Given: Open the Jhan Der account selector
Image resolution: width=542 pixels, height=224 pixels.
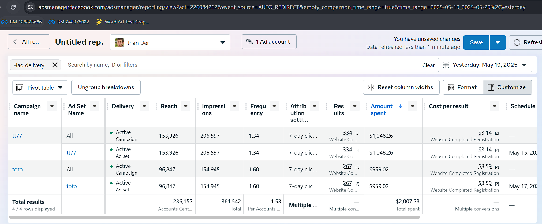Looking at the screenshot, I should pyautogui.click(x=170, y=42).
